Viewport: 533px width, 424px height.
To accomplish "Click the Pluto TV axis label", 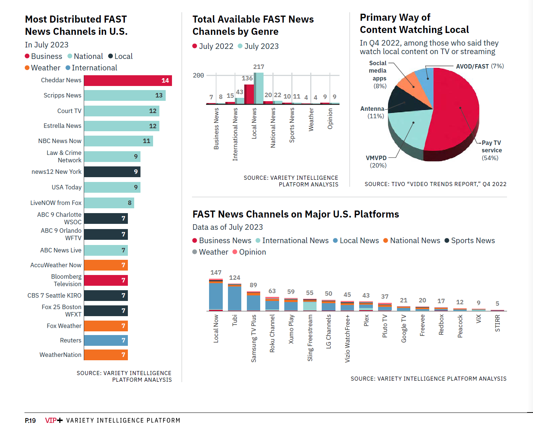I will coord(385,326).
